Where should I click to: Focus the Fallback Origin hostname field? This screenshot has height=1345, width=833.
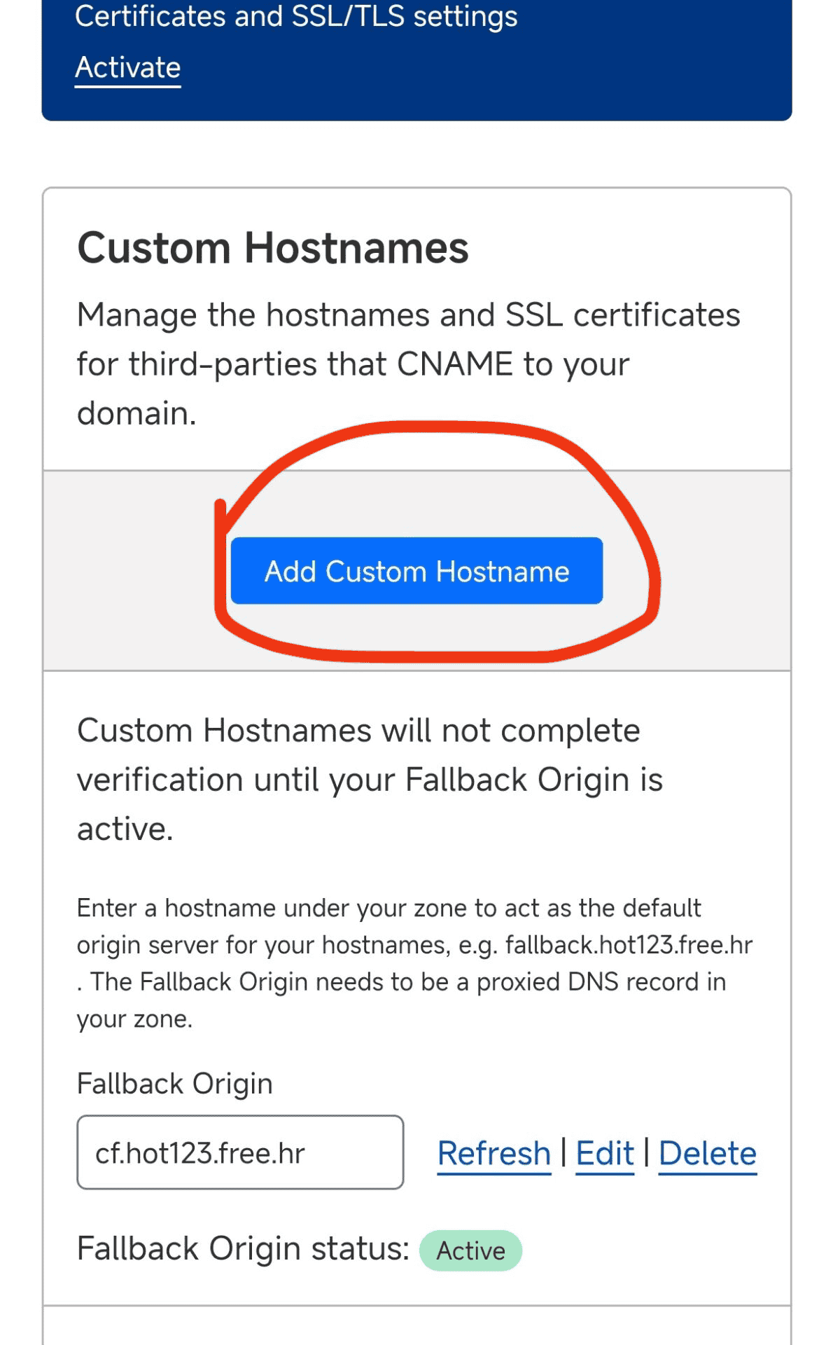pos(240,1152)
